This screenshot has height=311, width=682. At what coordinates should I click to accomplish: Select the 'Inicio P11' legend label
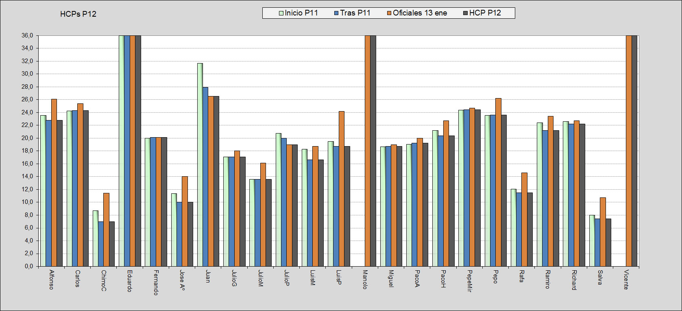pos(301,13)
